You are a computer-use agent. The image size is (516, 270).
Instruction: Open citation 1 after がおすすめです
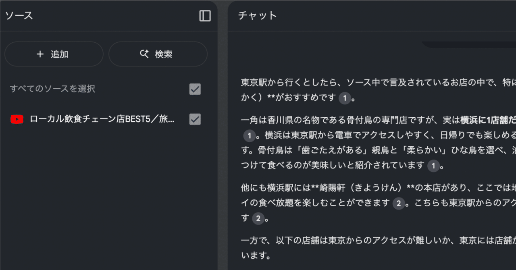[345, 98]
